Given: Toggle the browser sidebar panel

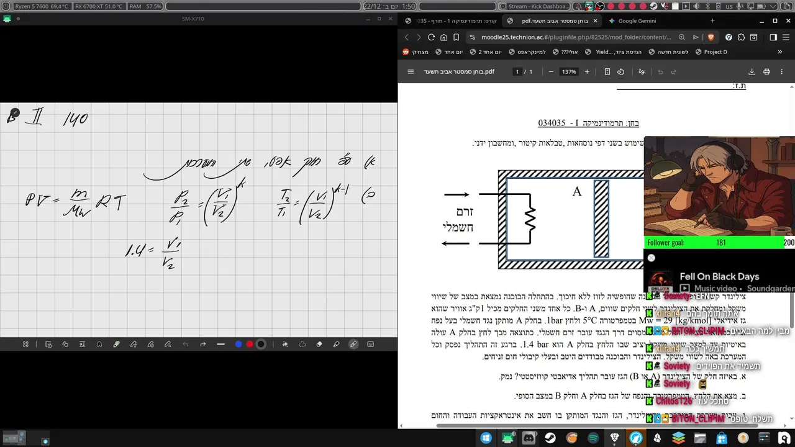Looking at the screenshot, I should (773, 37).
